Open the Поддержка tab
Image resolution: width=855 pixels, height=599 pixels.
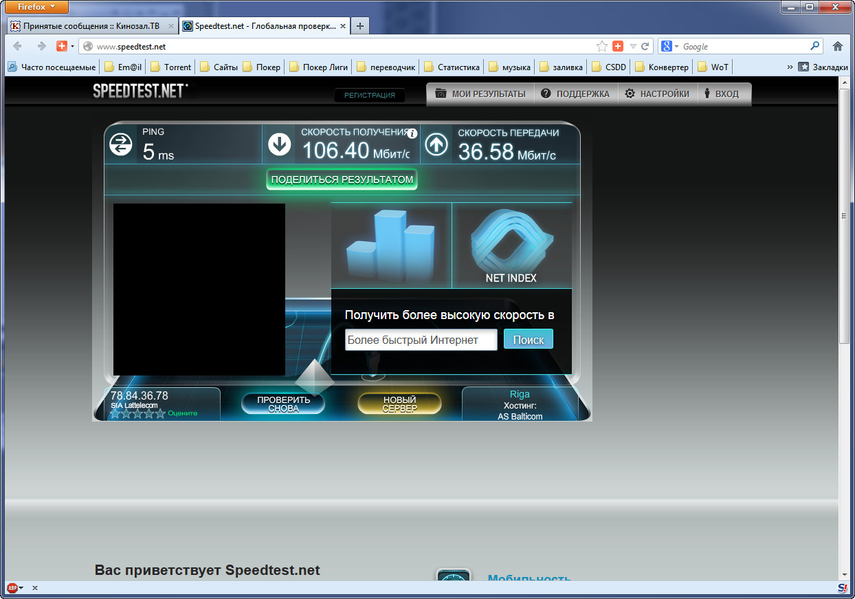pos(575,94)
